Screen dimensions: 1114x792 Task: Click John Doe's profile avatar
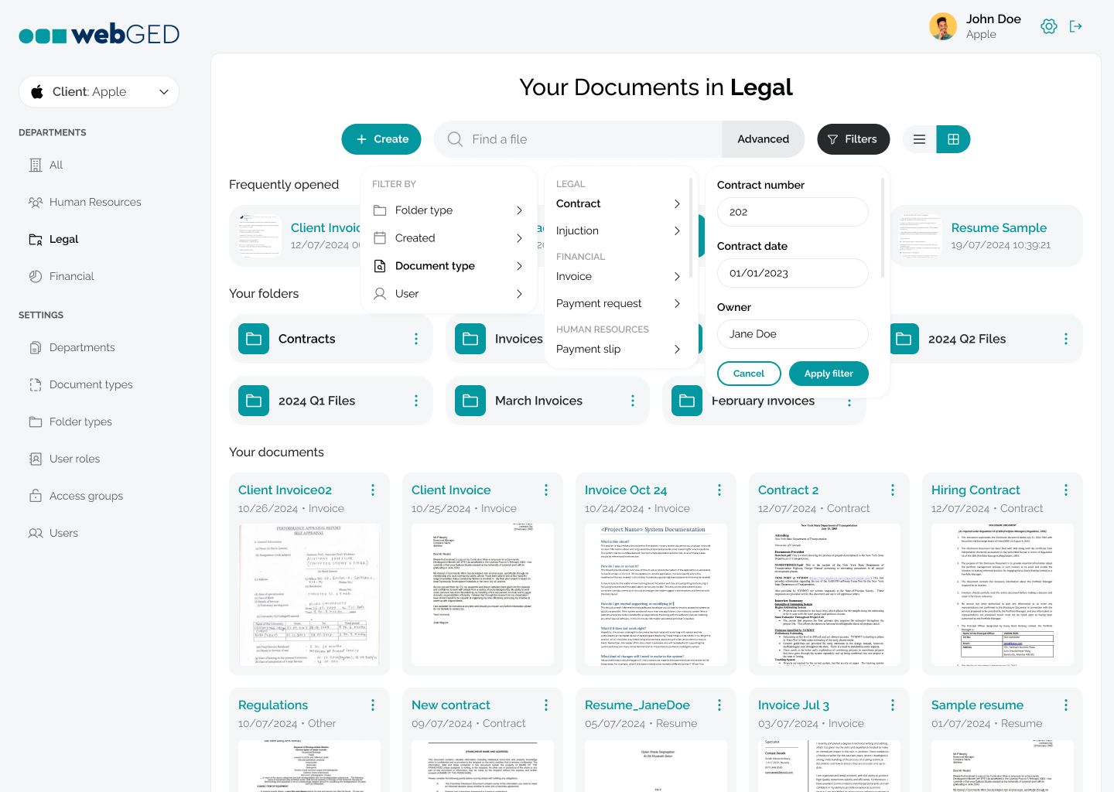(943, 26)
